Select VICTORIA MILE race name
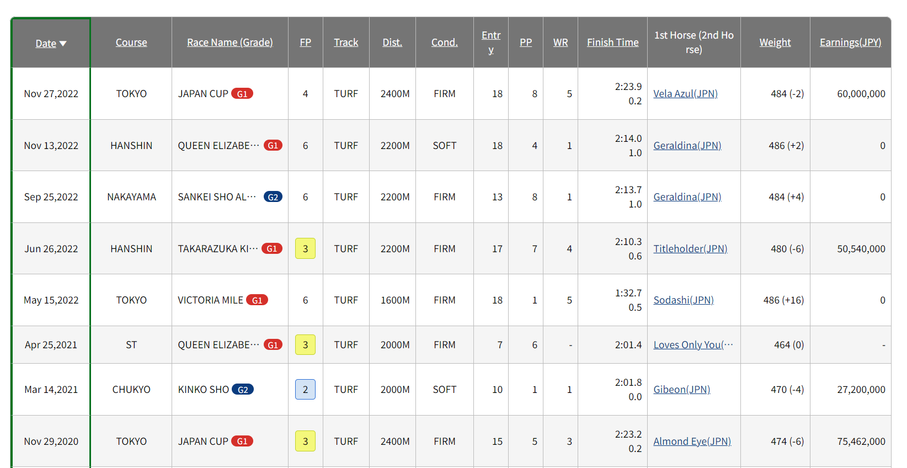907x468 pixels. (210, 300)
